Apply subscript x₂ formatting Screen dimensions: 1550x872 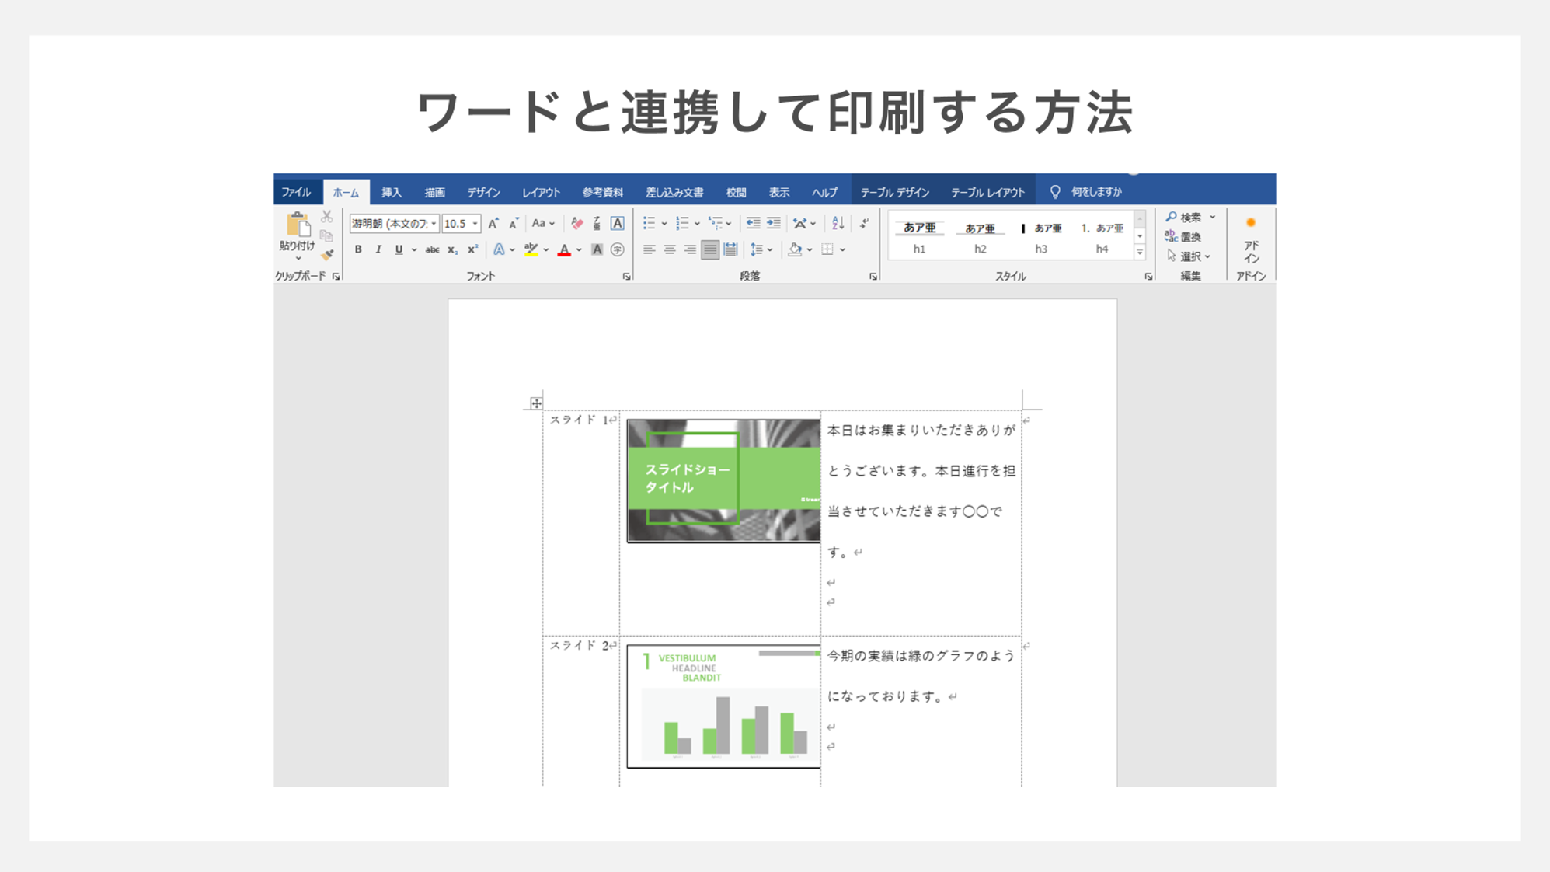pyautogui.click(x=452, y=250)
